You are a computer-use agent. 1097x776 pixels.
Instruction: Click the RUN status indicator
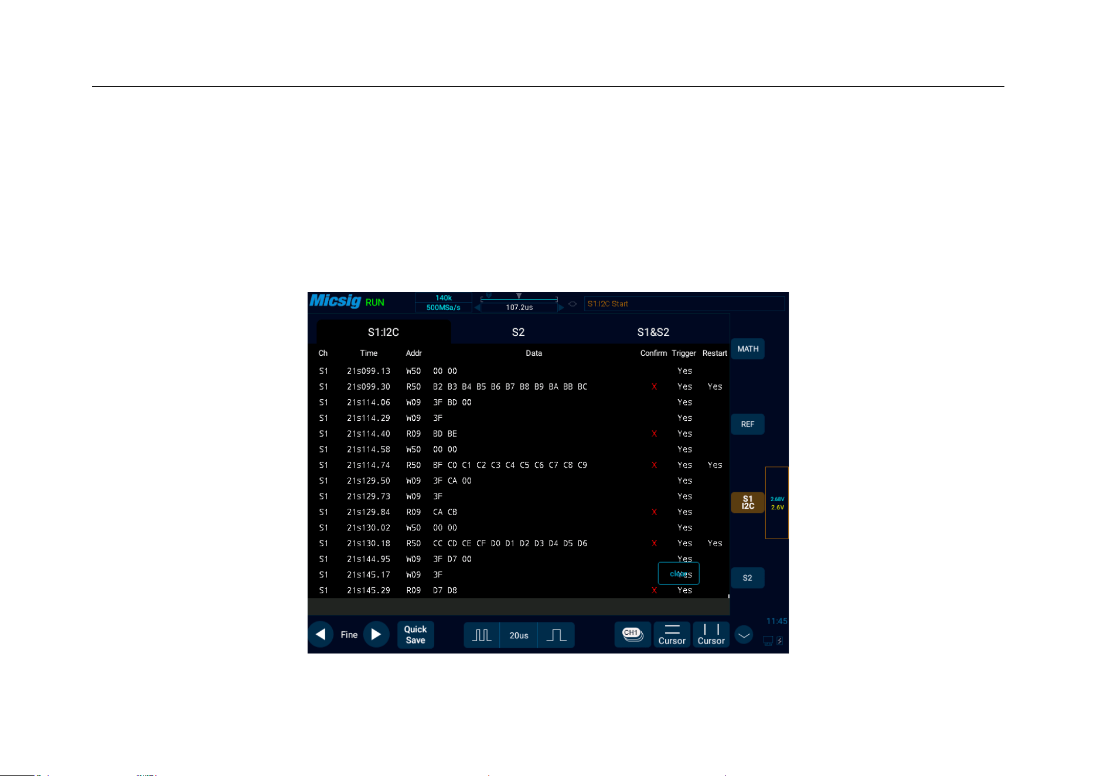click(375, 302)
